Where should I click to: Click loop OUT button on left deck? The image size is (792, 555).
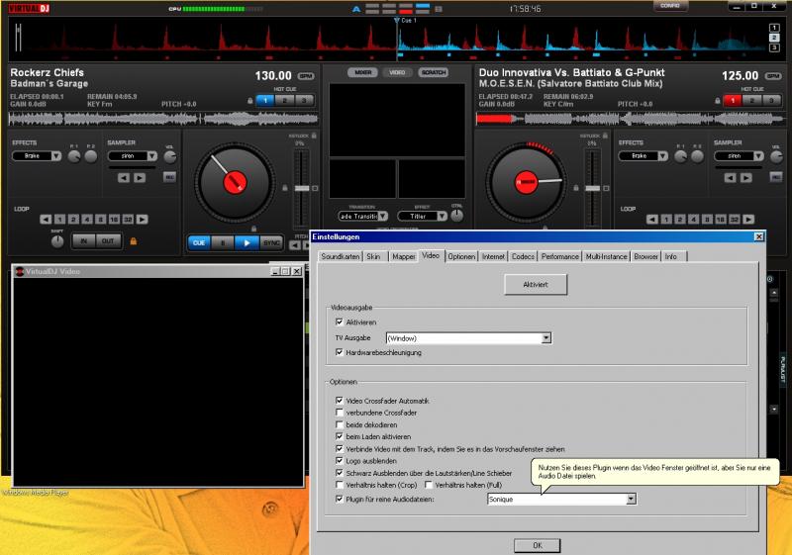click(x=108, y=241)
